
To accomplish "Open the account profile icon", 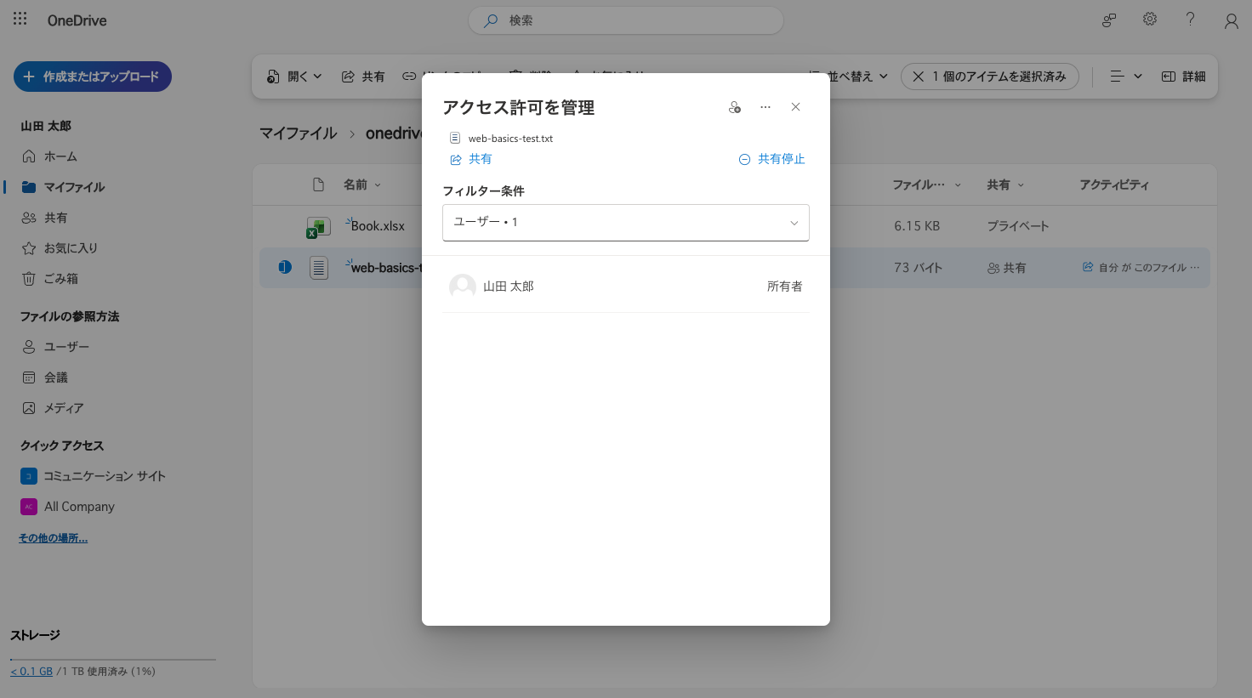I will tap(1231, 21).
